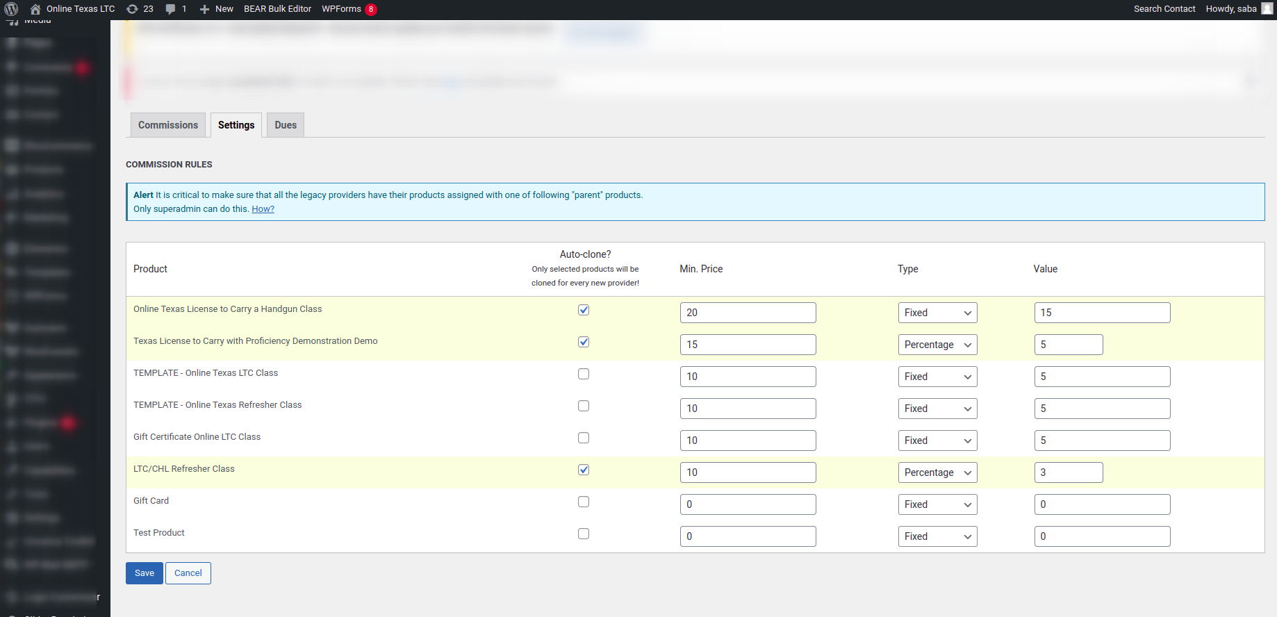1277x617 pixels.
Task: Click Search Contact in admin bar
Action: 1164,9
